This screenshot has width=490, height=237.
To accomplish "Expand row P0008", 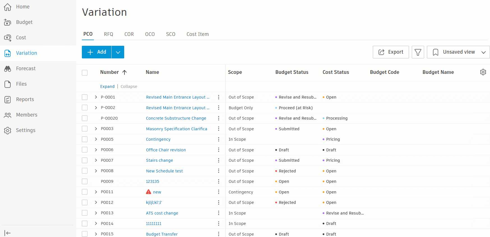I will pyautogui.click(x=96, y=171).
